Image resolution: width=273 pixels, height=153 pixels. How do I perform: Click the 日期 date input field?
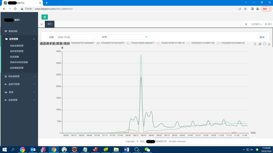pyautogui.click(x=75, y=37)
